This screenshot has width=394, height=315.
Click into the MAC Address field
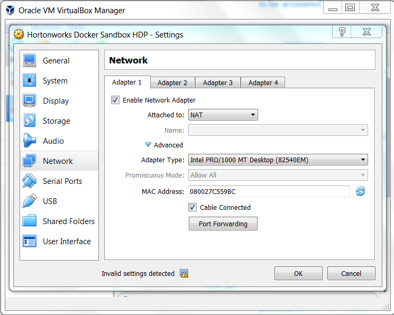[269, 191]
